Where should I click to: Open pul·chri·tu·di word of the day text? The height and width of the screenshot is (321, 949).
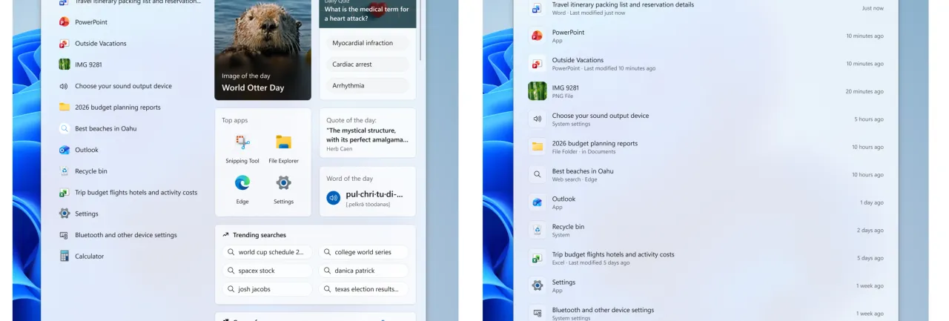374,194
